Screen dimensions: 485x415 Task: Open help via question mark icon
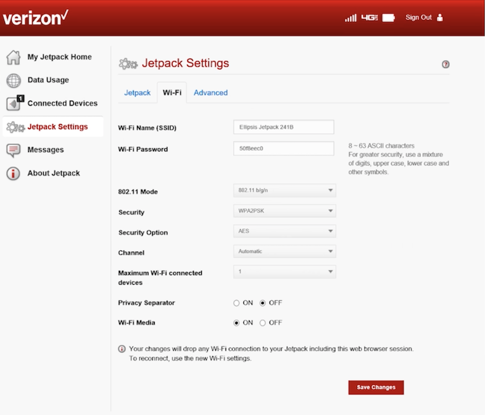pos(445,64)
